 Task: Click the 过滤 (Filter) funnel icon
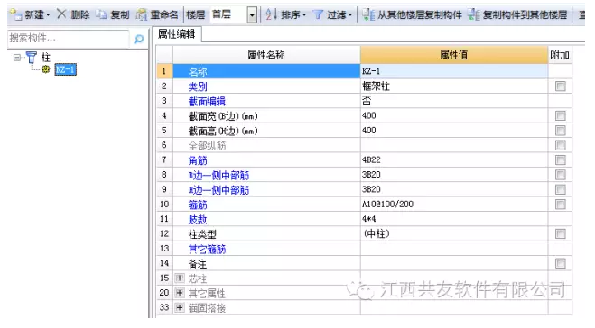318,14
